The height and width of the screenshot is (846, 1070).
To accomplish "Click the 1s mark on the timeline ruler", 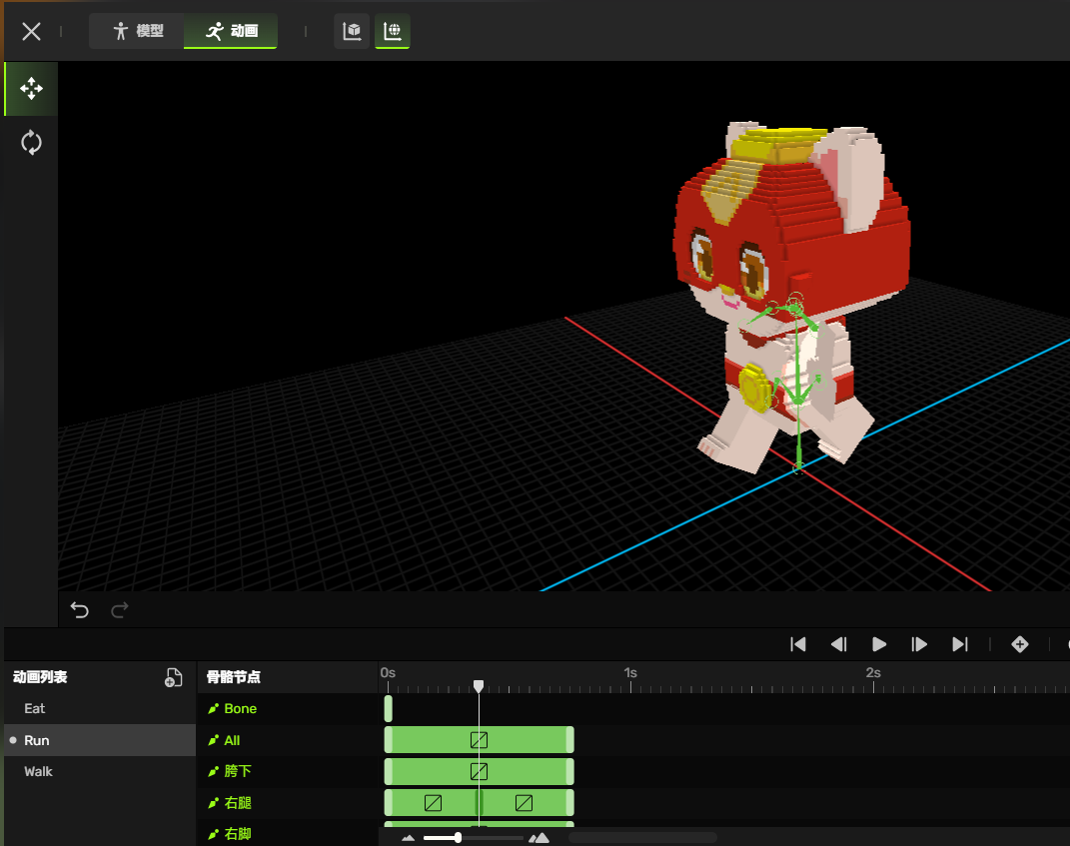I will tap(630, 673).
